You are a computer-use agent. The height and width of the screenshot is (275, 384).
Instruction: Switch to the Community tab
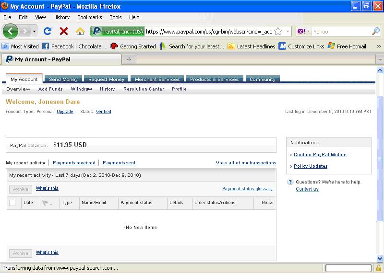(x=263, y=79)
